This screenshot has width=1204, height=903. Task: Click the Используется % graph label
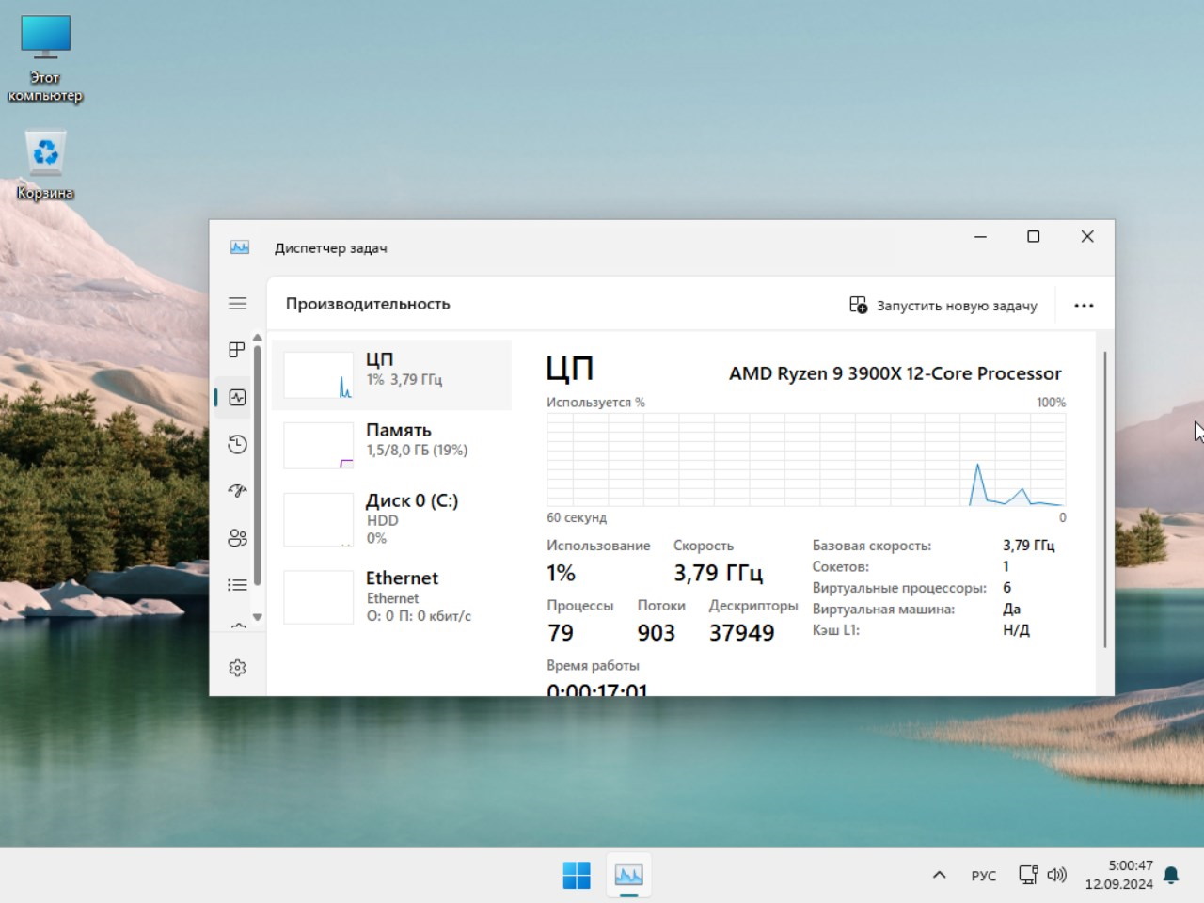click(595, 402)
